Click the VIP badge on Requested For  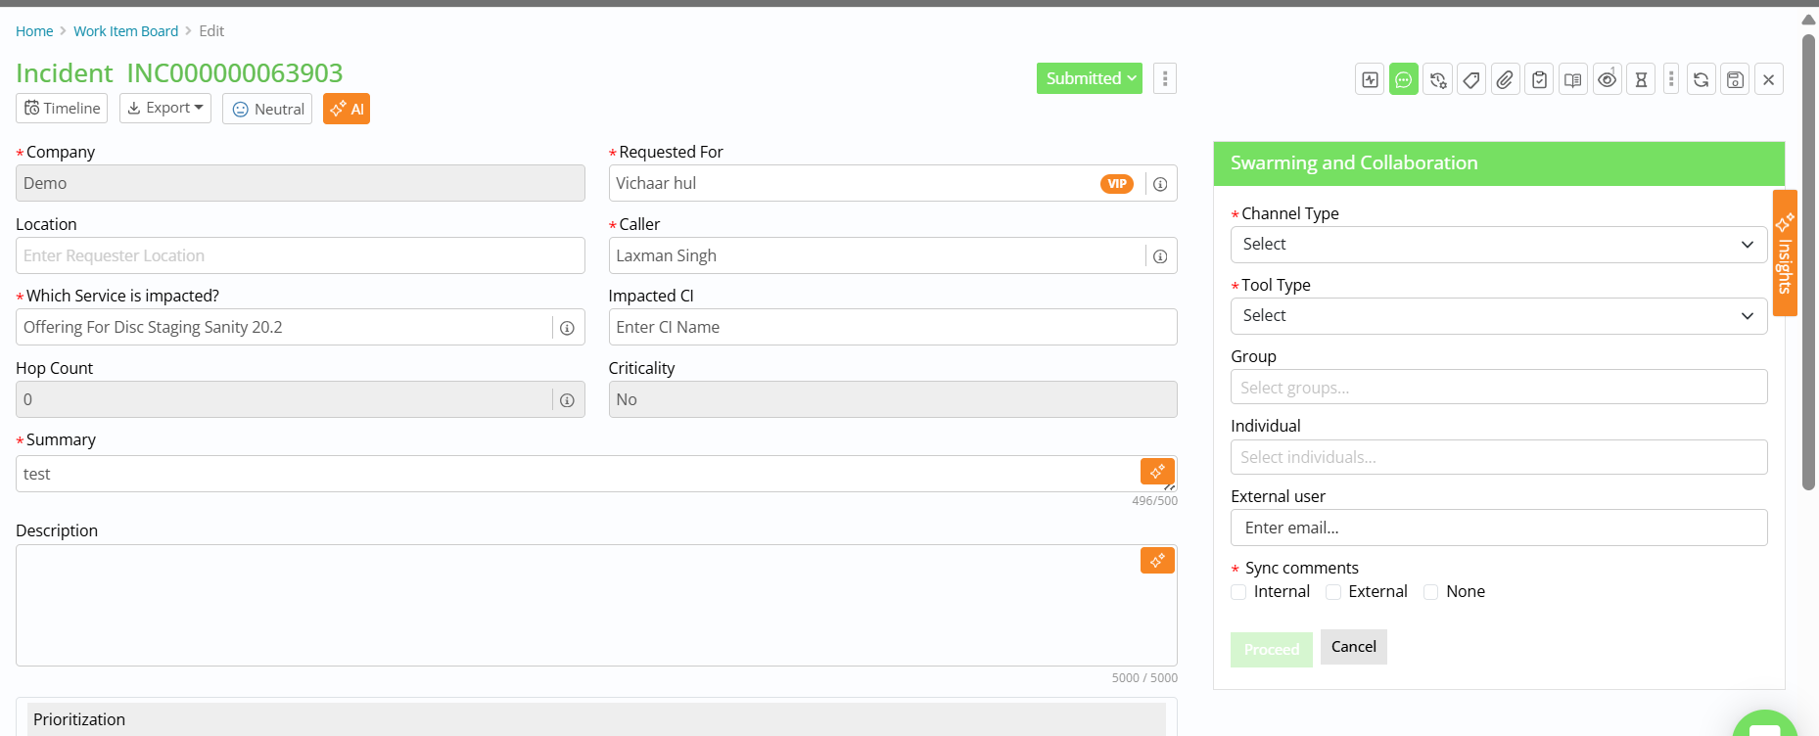tap(1117, 184)
